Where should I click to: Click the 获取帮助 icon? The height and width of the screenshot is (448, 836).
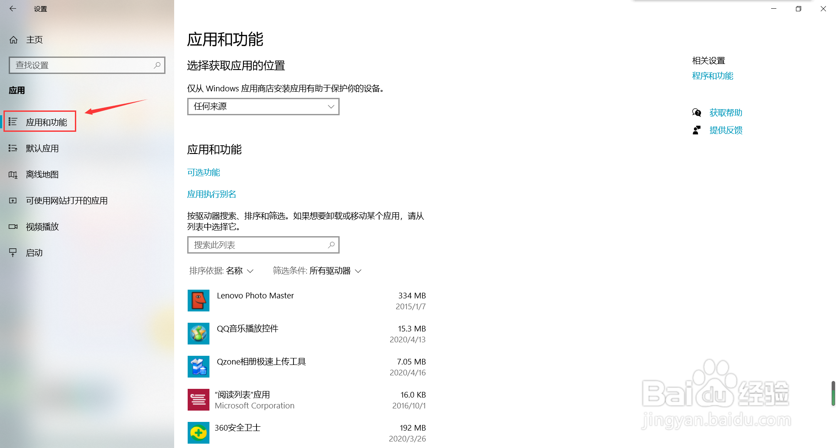[697, 112]
